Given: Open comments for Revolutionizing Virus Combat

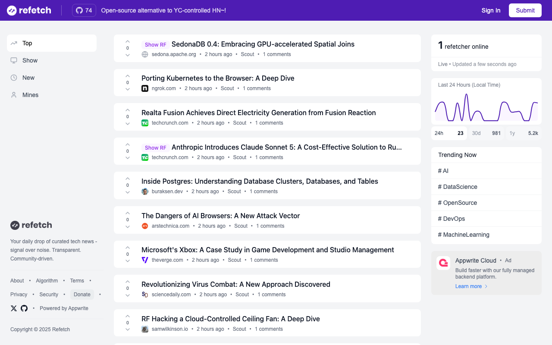Looking at the screenshot, I should point(272,295).
